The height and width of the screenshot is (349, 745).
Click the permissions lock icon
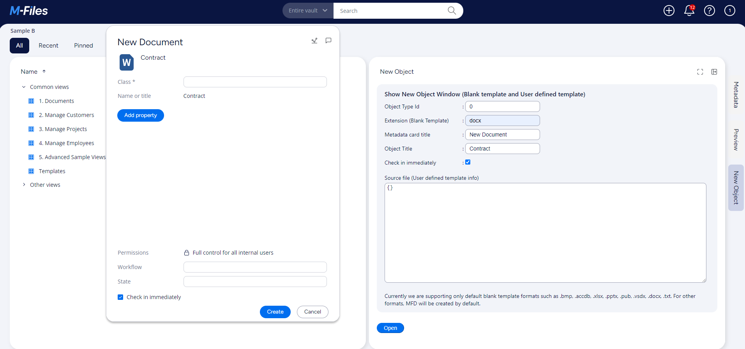(x=187, y=253)
